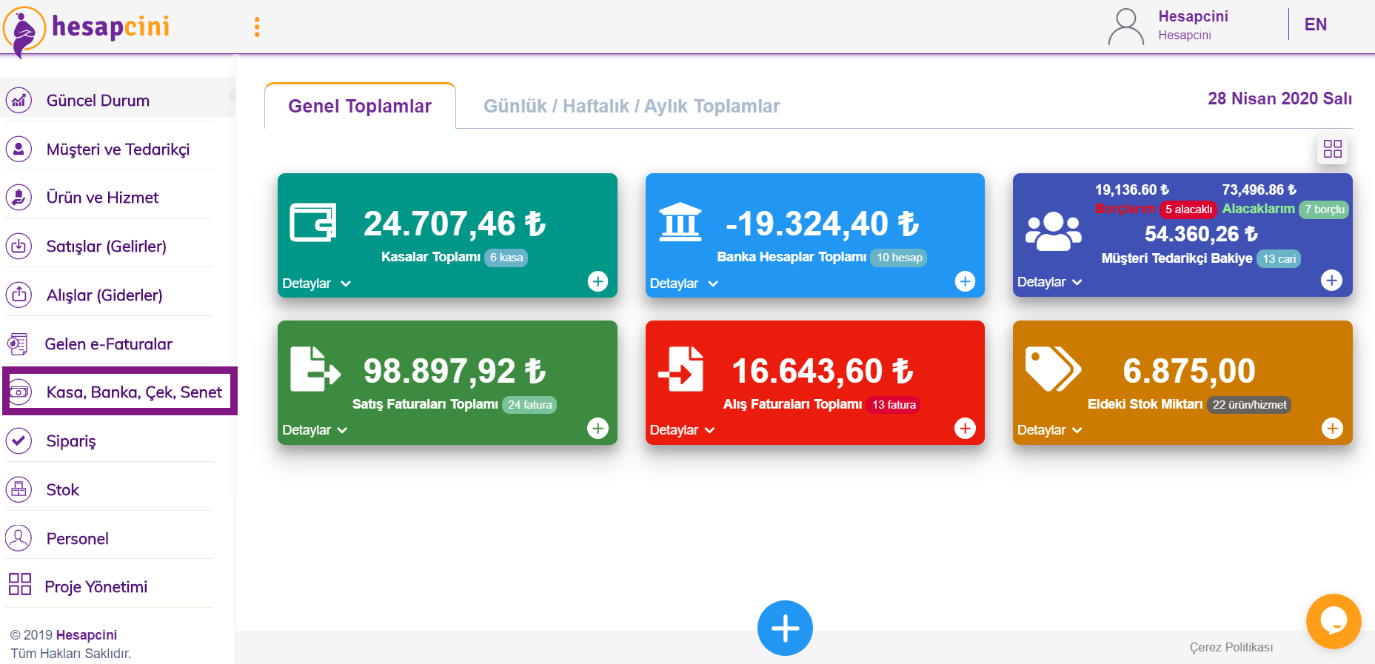Select the Genel Toplamlar tab
The height and width of the screenshot is (664, 1375).
point(360,107)
